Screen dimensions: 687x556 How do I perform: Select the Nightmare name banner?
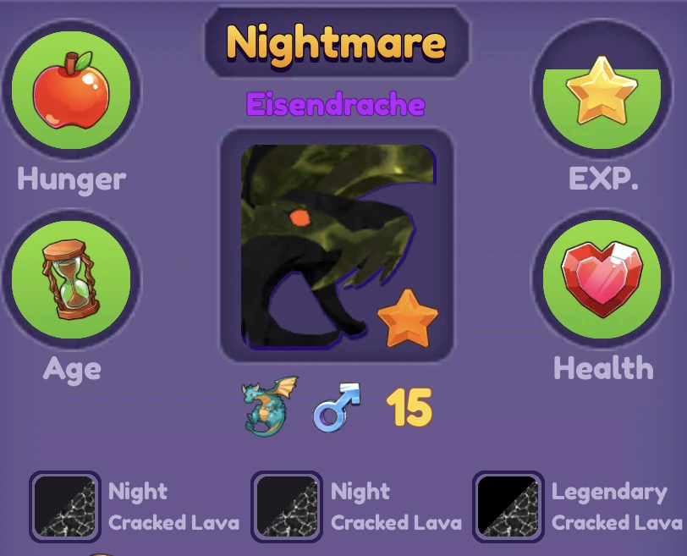pyautogui.click(x=337, y=42)
